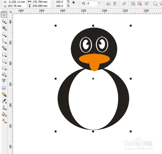The height and width of the screenshot is (154, 162).
Task: Open the Ellipse tool flyout arrow
Action: (x=6, y=63)
